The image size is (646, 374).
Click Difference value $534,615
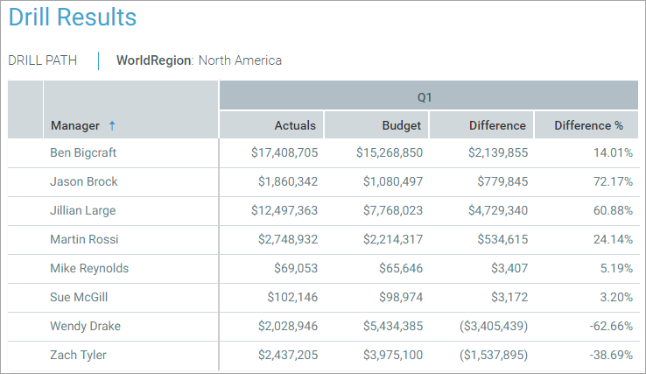502,239
